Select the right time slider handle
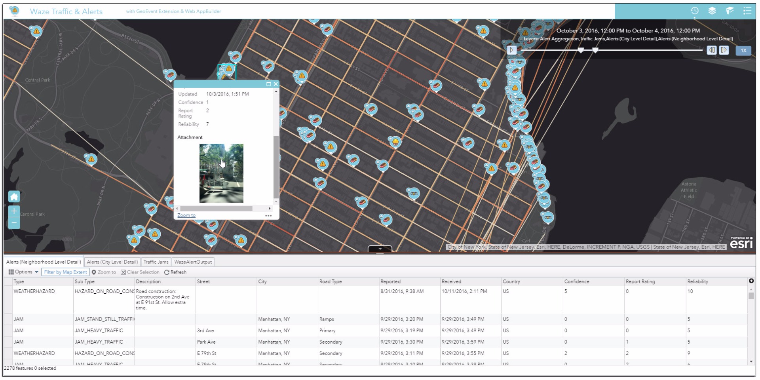This screenshot has height=380, width=760. (595, 50)
